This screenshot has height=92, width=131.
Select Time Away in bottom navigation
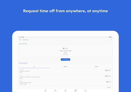point(75,91)
